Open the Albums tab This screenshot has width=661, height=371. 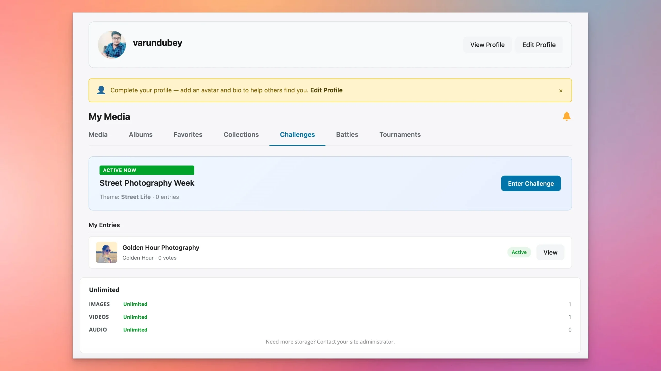140,134
